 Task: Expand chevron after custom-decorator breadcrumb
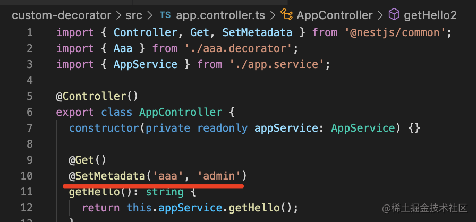click(x=119, y=14)
